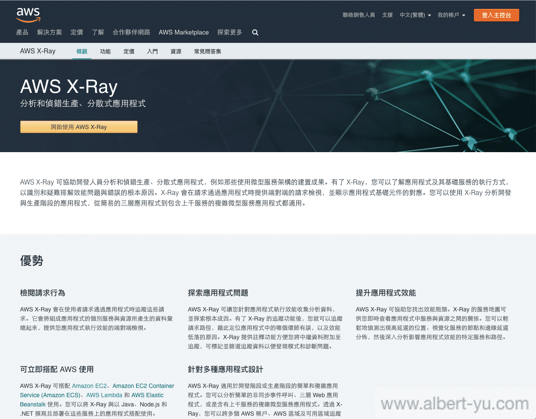Click the AWS logo
This screenshot has width=536, height=419.
click(28, 15)
